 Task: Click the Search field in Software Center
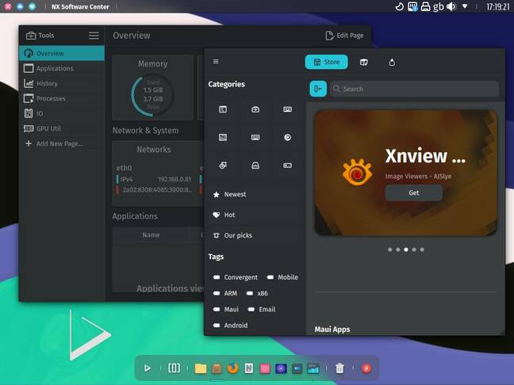click(x=414, y=89)
